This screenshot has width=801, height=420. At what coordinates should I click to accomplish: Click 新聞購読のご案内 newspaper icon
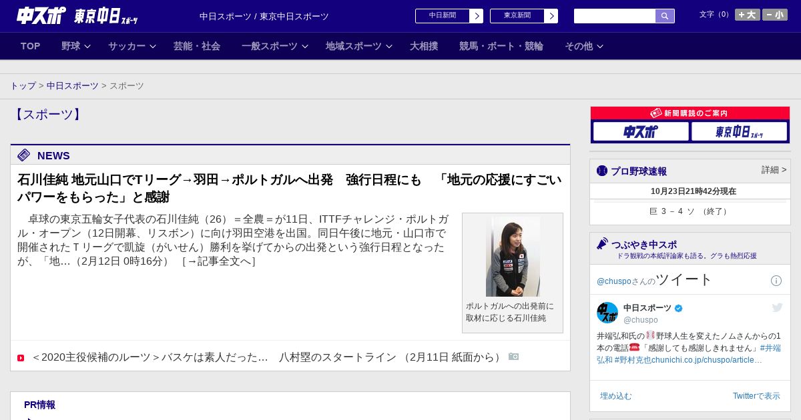click(656, 113)
